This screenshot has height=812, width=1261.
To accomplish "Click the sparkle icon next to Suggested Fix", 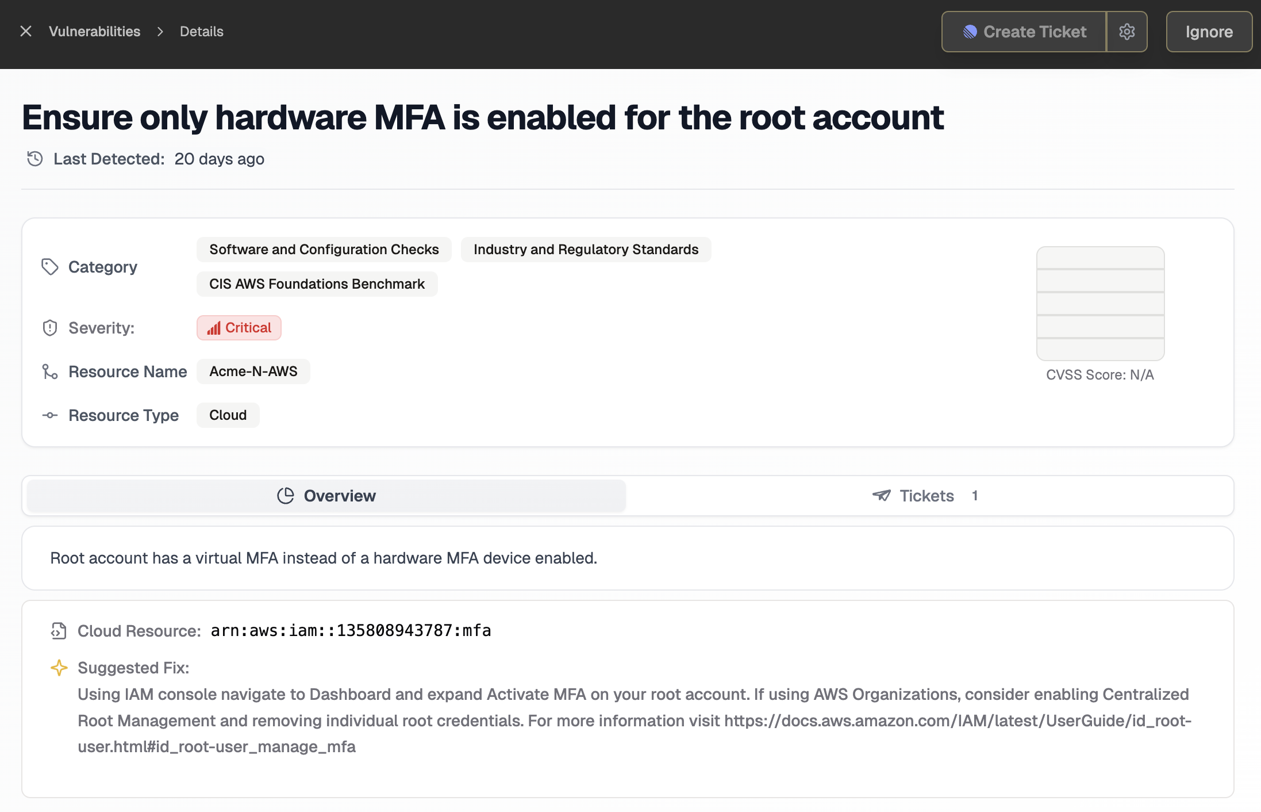I will (x=59, y=667).
